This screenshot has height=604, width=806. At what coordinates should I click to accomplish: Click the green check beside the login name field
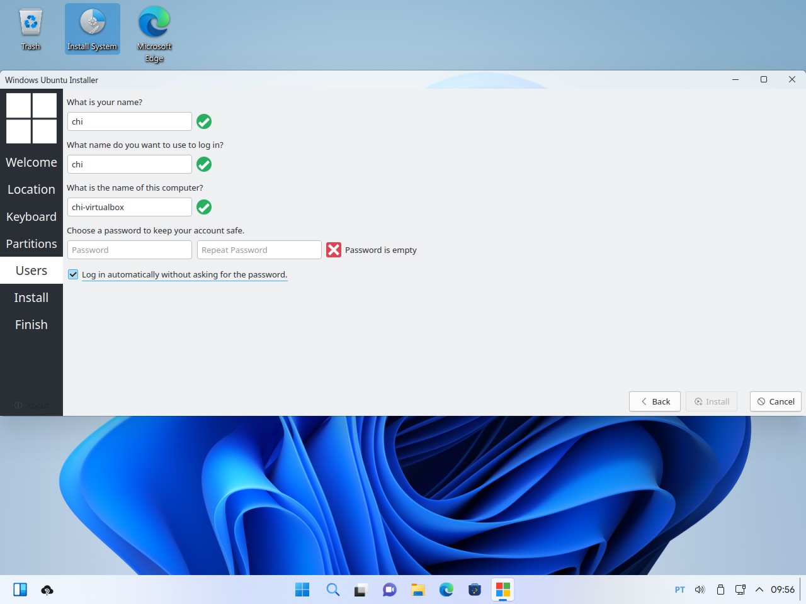point(204,164)
